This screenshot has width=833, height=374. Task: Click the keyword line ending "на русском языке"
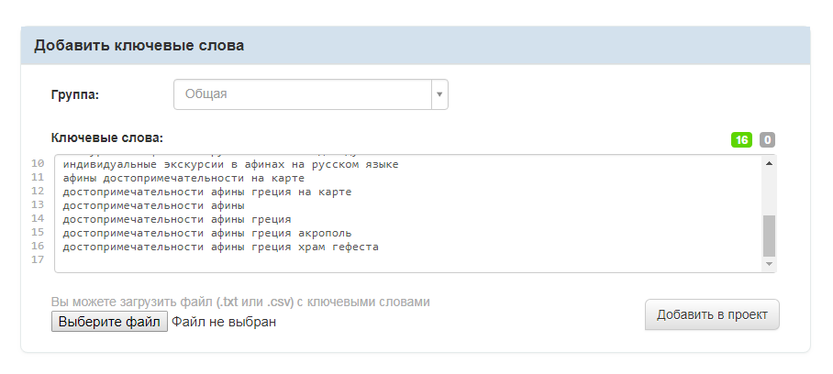coord(230,165)
